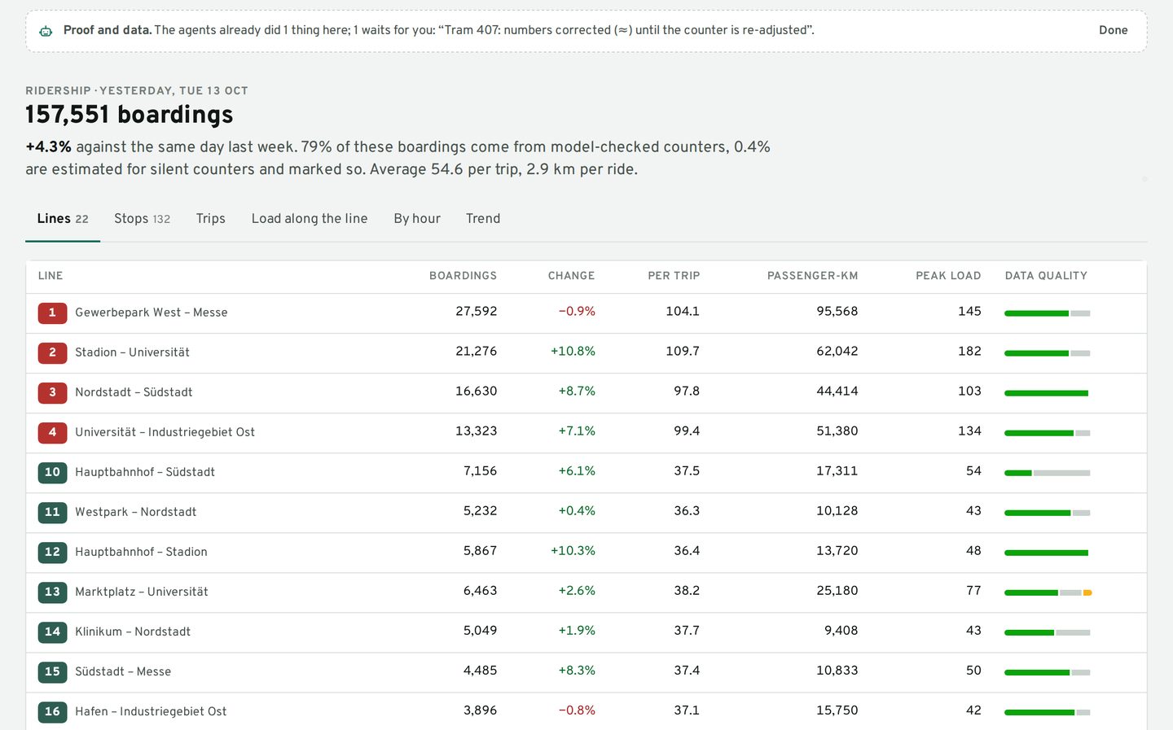This screenshot has height=730, width=1173.
Task: Click the Klinikum – Nordstadt line name
Action: pyautogui.click(x=133, y=632)
